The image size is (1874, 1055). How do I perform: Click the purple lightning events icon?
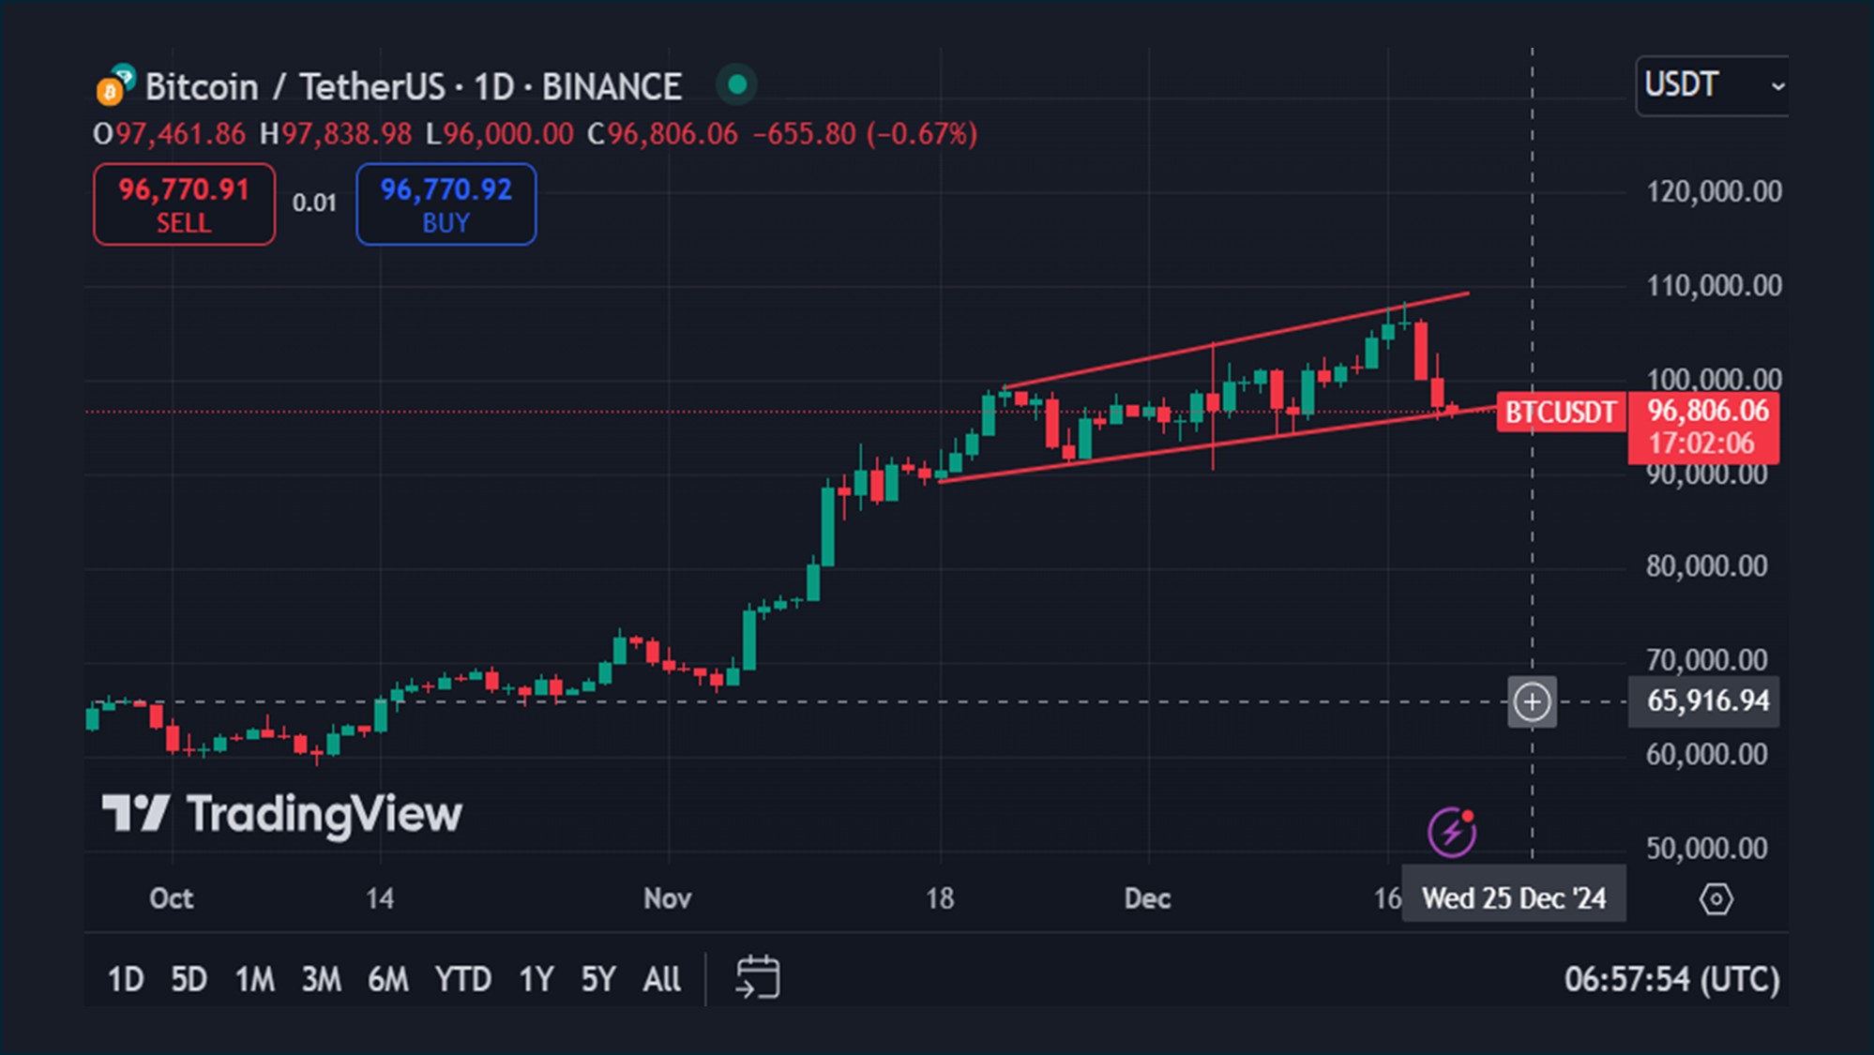pyautogui.click(x=1452, y=832)
